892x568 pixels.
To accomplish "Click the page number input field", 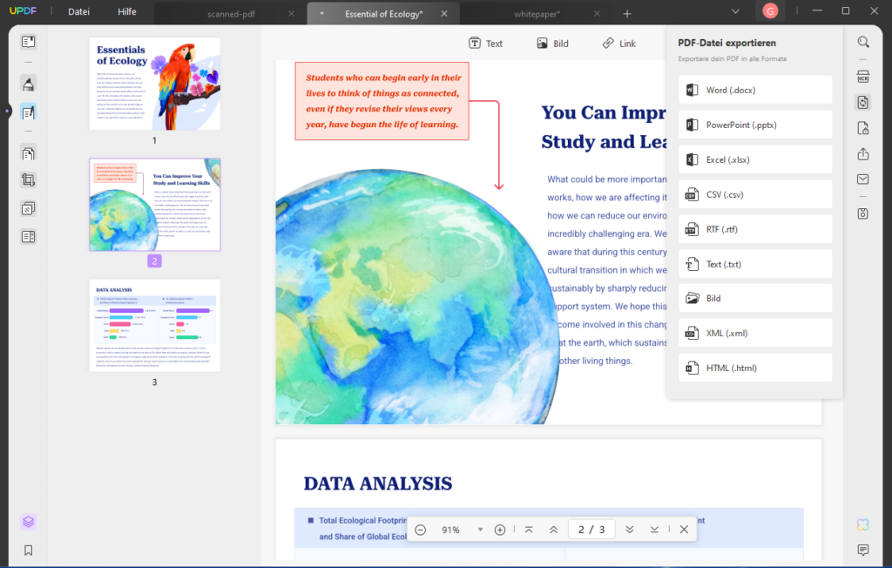I will 591,530.
